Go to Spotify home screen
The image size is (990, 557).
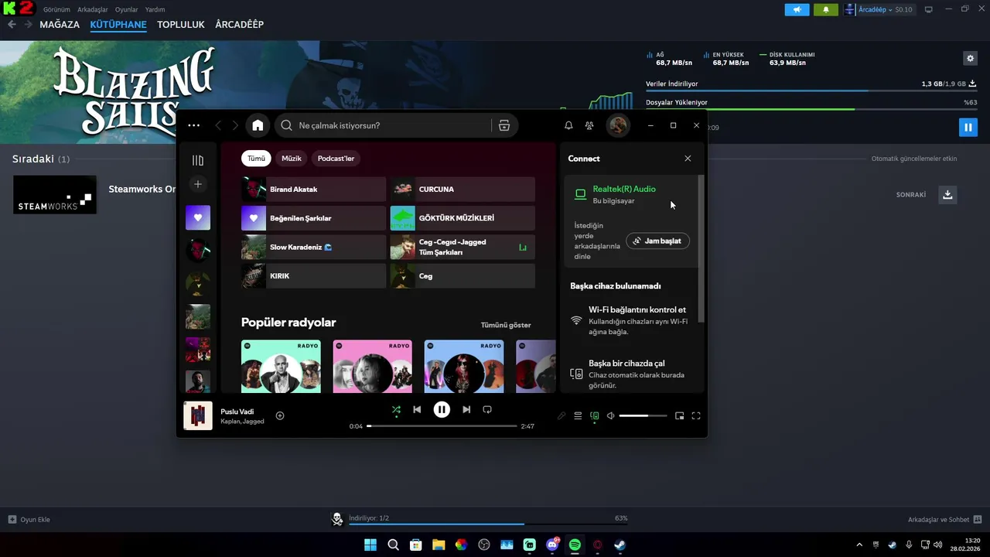(258, 125)
